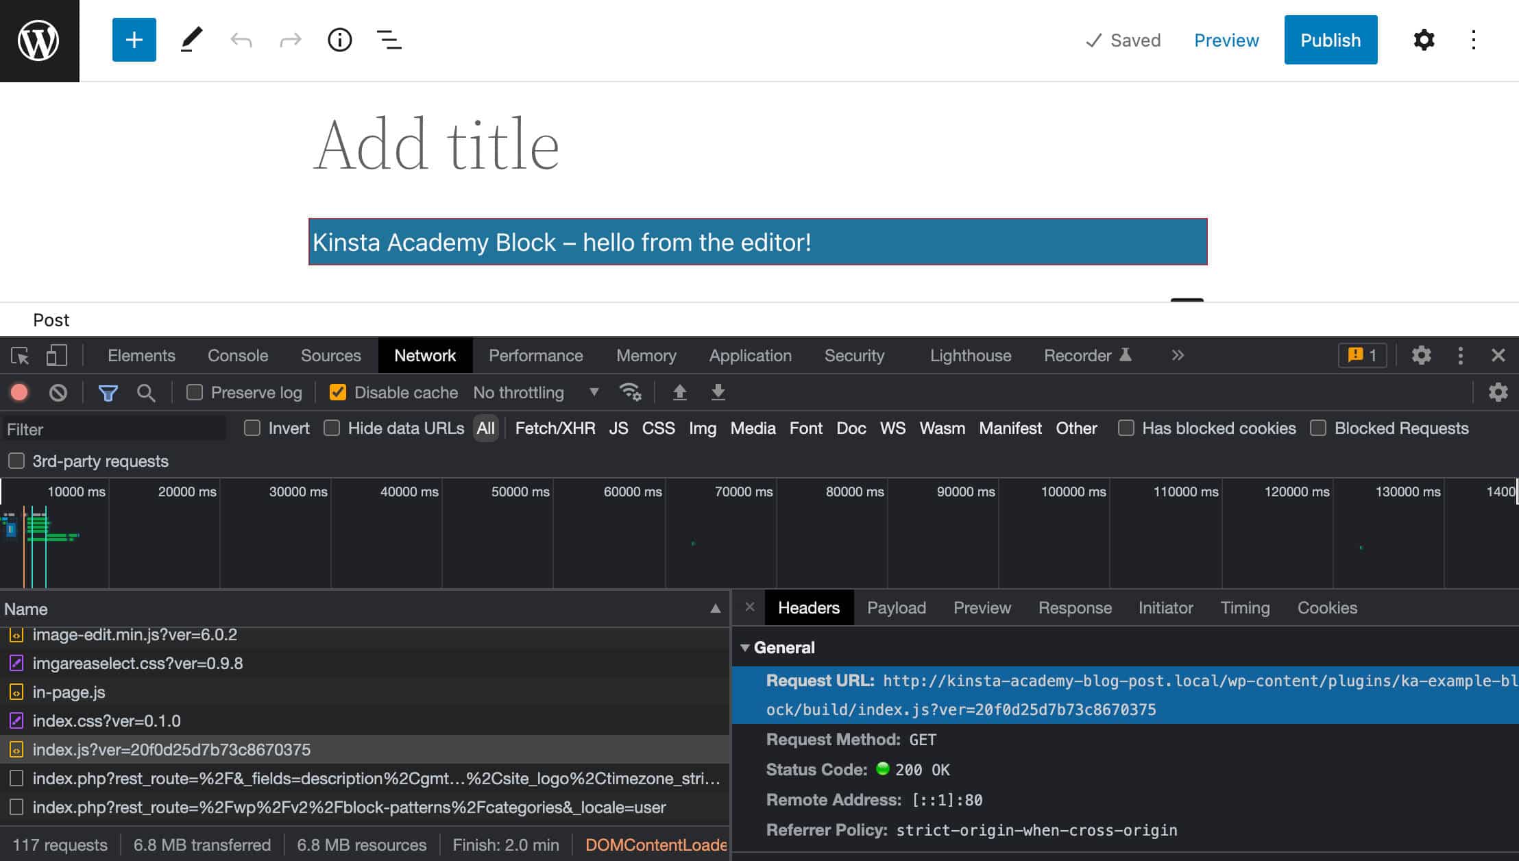The image size is (1519, 861).
Task: Click the Preview button
Action: 1227,40
